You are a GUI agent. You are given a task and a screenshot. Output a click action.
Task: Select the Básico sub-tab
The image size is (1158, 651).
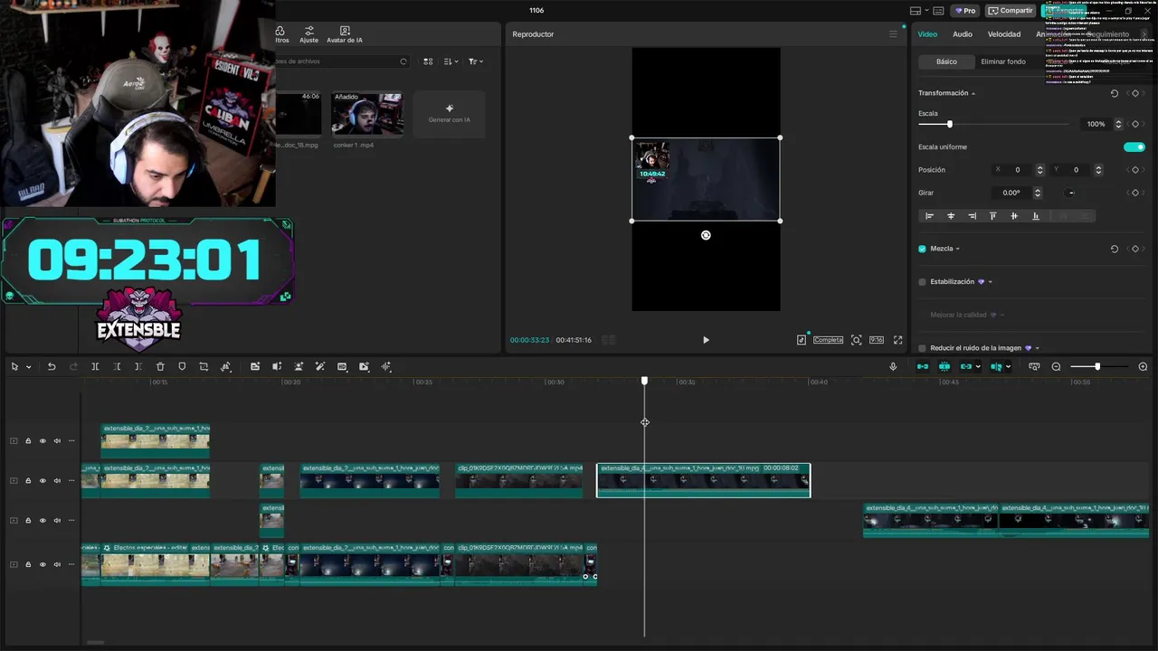(946, 61)
